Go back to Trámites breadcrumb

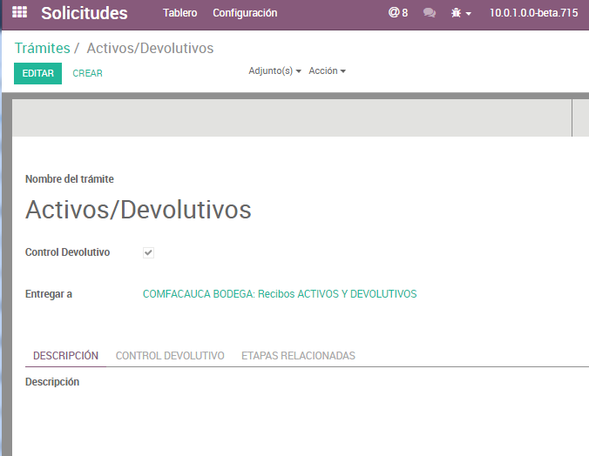[x=42, y=48]
